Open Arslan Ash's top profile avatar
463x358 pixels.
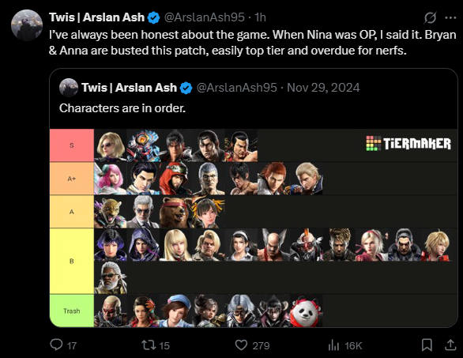click(x=27, y=24)
